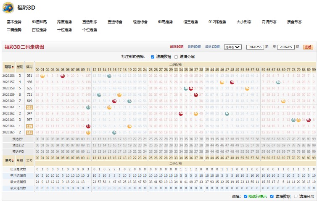Open 奇偶形态 link in navigation

tap(269, 22)
